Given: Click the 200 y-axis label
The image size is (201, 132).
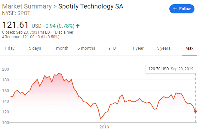Looking at the screenshot, I should point(5,69).
